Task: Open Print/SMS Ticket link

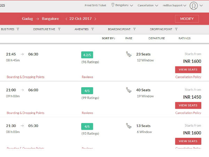Action: click(x=96, y=6)
